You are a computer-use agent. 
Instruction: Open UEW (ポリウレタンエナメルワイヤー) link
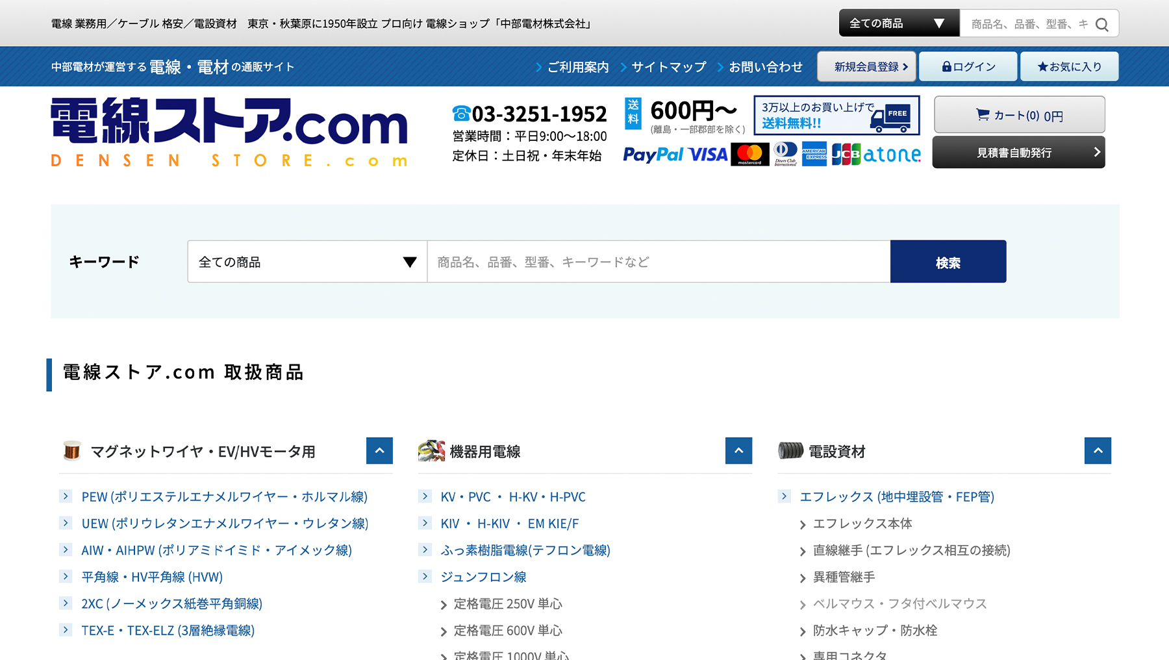coord(225,524)
